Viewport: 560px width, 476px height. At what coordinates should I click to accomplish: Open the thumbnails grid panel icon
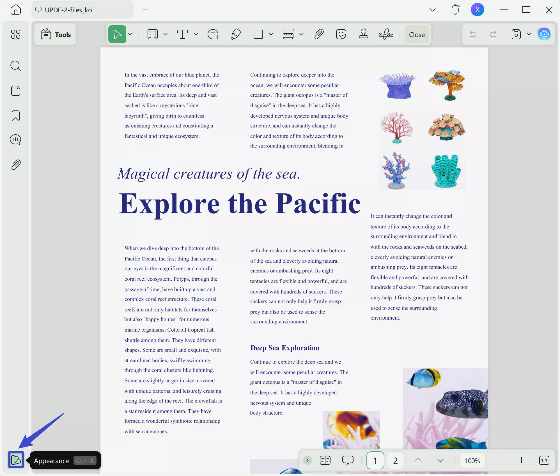(x=16, y=34)
